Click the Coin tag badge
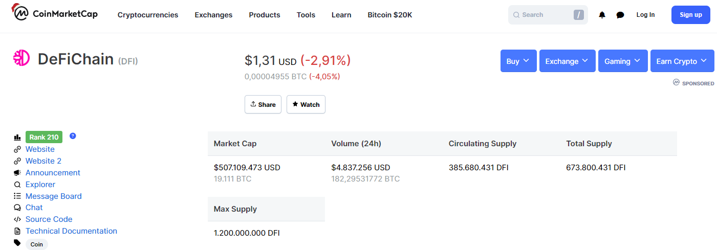Image resolution: width=717 pixels, height=250 pixels. [37, 244]
